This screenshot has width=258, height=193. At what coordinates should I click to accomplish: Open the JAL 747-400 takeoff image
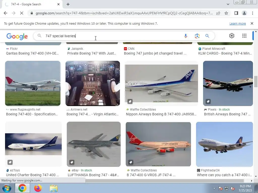point(33,83)
